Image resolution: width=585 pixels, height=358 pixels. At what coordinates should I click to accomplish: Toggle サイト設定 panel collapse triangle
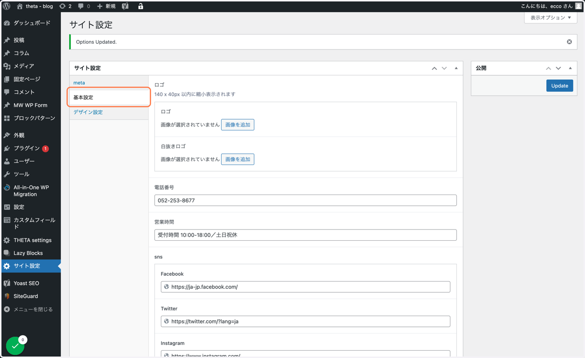456,68
